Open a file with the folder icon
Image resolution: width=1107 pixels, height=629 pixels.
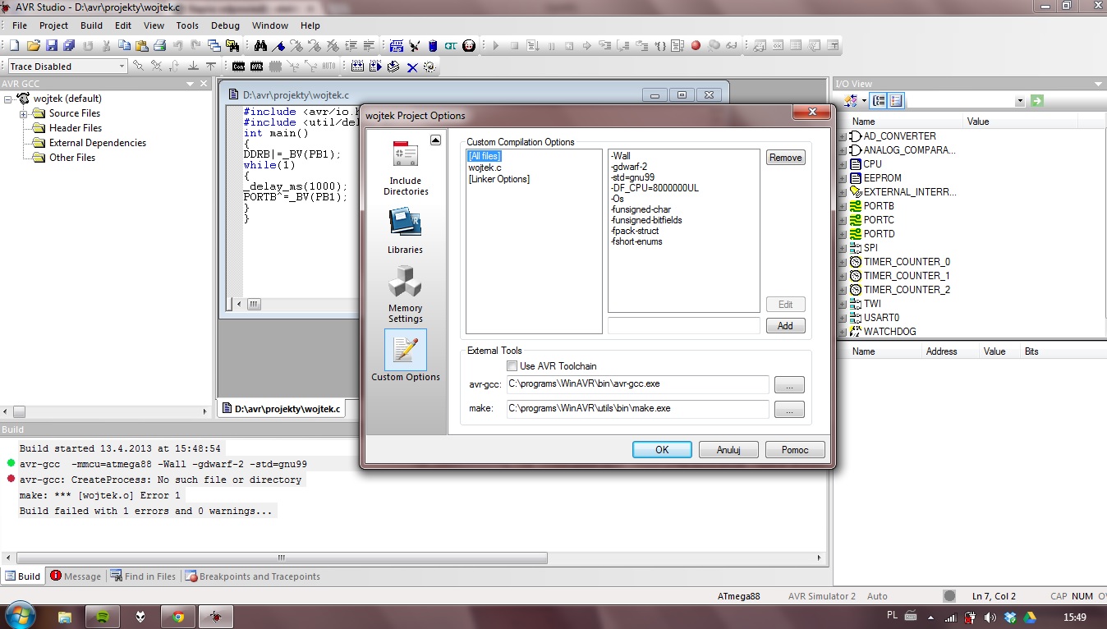tap(33, 46)
